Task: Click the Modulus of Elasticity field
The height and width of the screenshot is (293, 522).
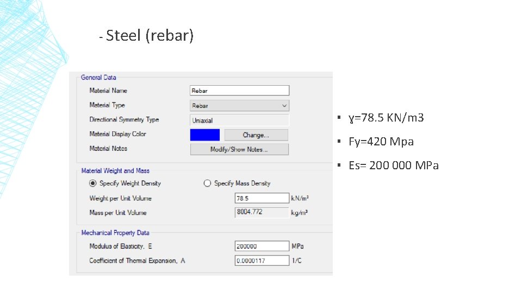Action: [x=262, y=246]
